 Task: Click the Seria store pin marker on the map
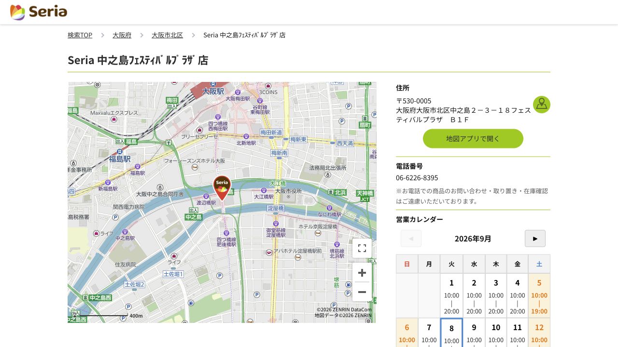point(222,188)
